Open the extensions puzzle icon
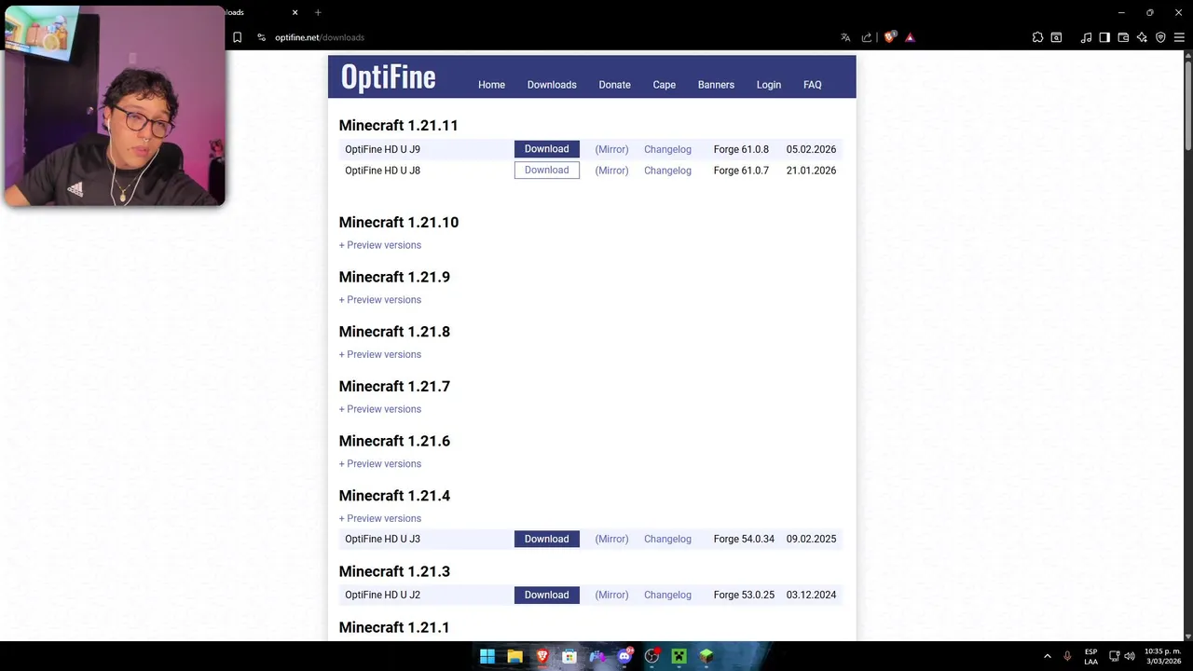This screenshot has width=1193, height=671. coord(1037,37)
